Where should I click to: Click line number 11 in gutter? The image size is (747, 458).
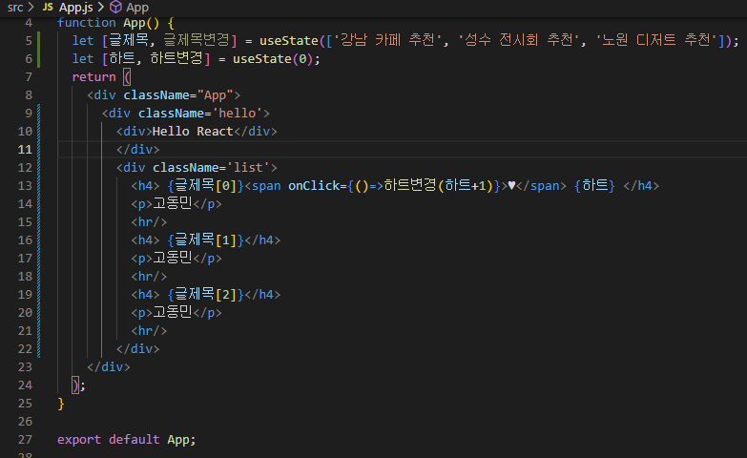coord(25,149)
